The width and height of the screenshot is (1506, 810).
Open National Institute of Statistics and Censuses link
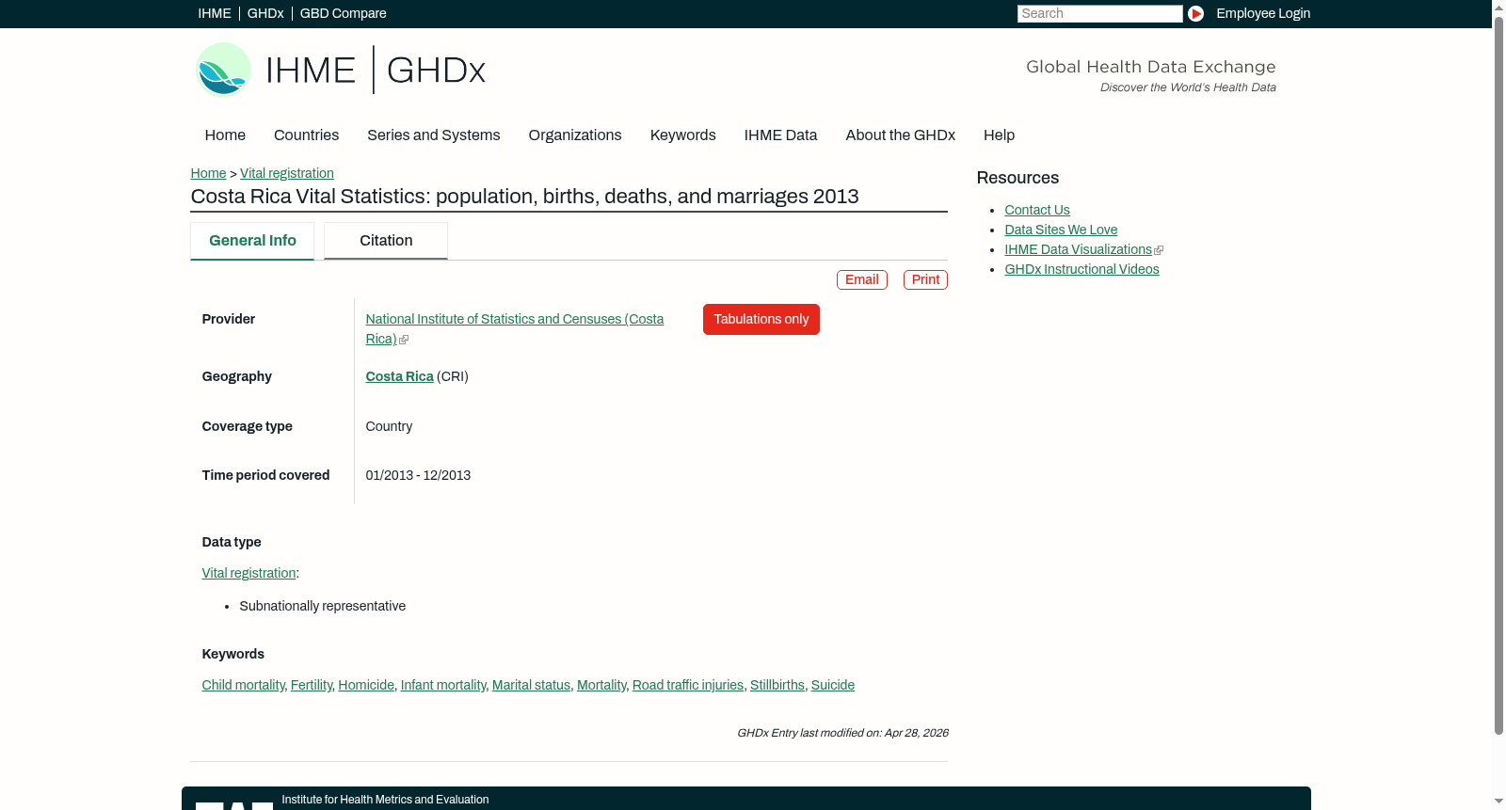coord(515,329)
